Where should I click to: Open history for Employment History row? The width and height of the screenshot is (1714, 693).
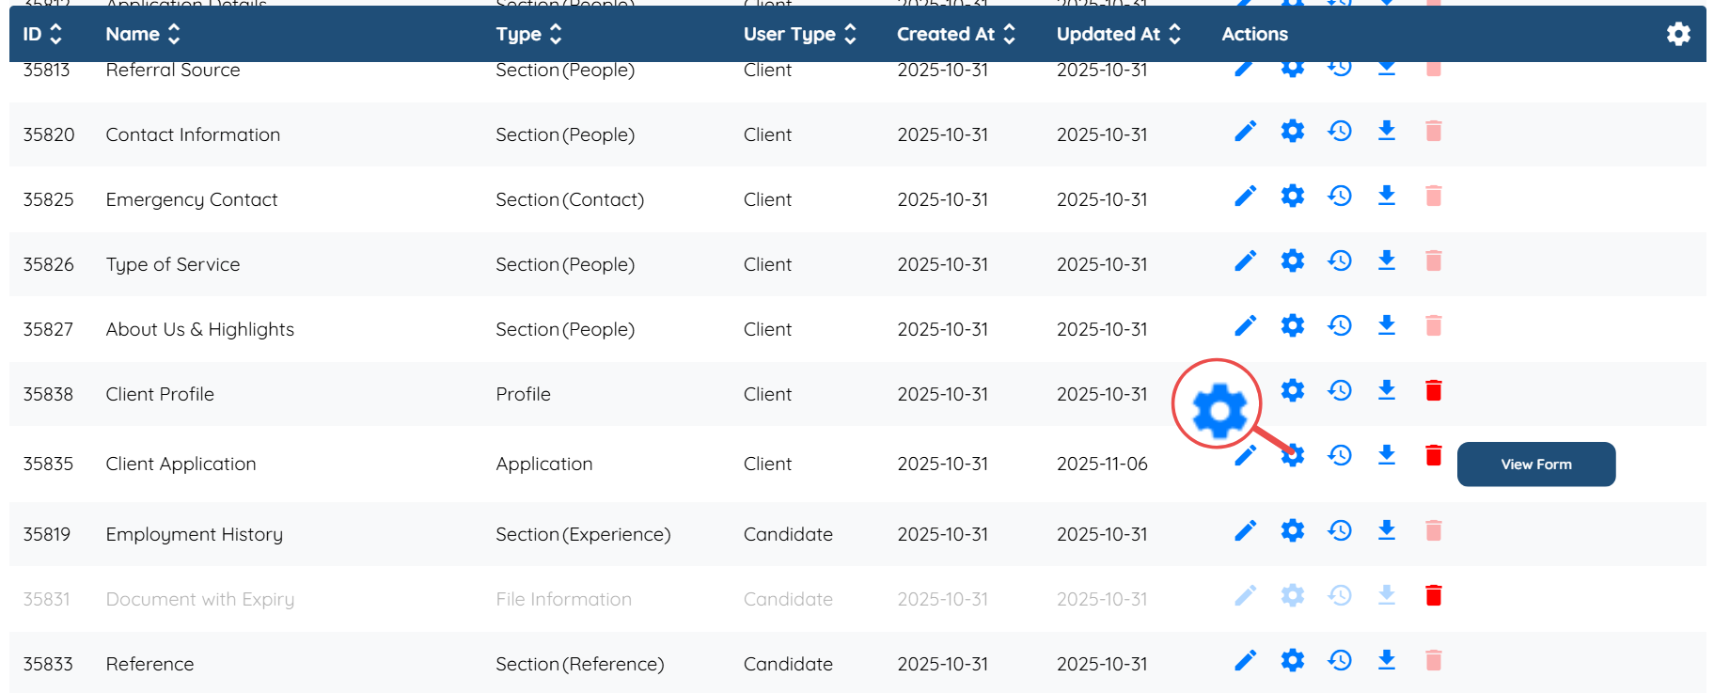(x=1340, y=530)
